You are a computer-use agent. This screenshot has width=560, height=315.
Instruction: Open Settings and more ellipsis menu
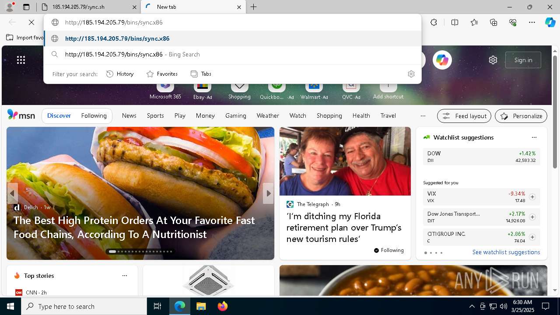532,22
